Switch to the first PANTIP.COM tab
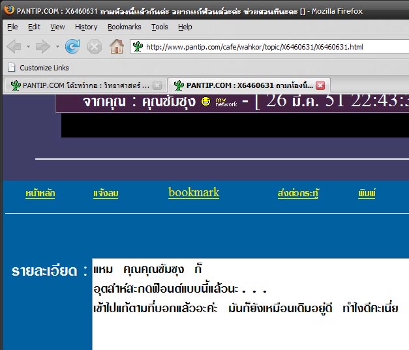Image resolution: width=409 pixels, height=350 pixels. (85, 85)
